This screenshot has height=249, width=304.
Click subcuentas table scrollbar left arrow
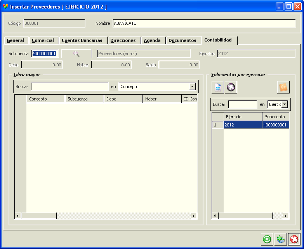[x=215, y=216]
